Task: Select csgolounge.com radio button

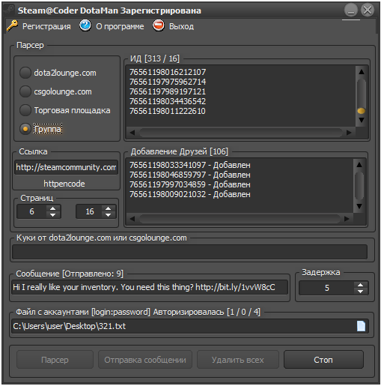Action: point(25,91)
